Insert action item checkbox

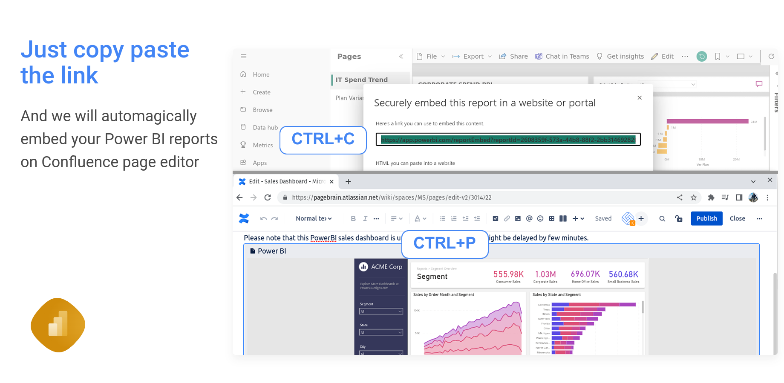(495, 218)
